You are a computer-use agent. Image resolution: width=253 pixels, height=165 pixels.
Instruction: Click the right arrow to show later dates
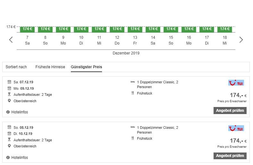click(x=241, y=40)
